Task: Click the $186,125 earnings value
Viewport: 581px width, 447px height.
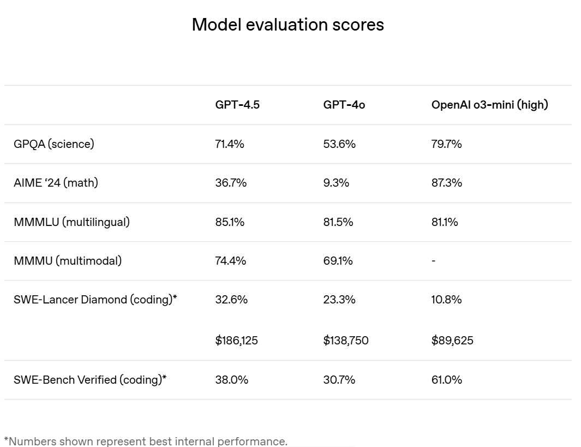Action: click(x=236, y=341)
